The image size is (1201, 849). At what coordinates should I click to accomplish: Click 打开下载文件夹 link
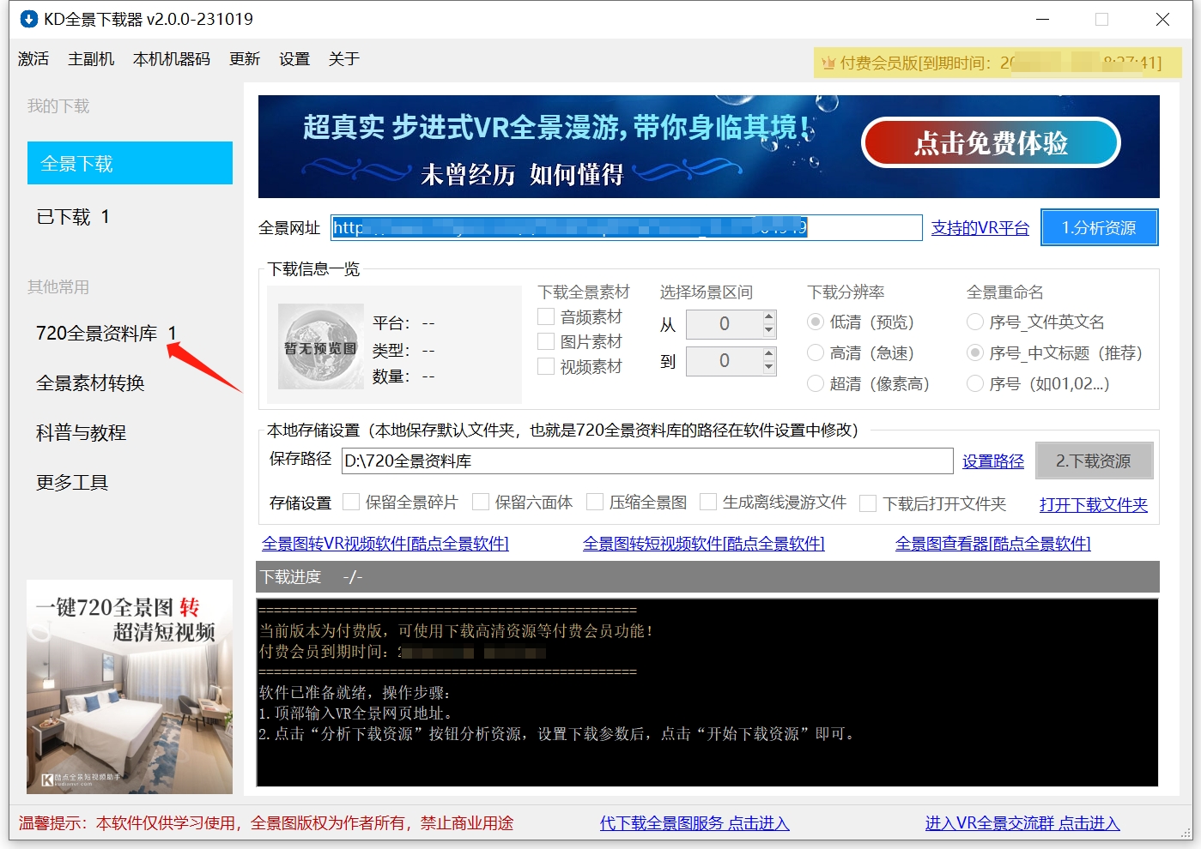(1094, 505)
